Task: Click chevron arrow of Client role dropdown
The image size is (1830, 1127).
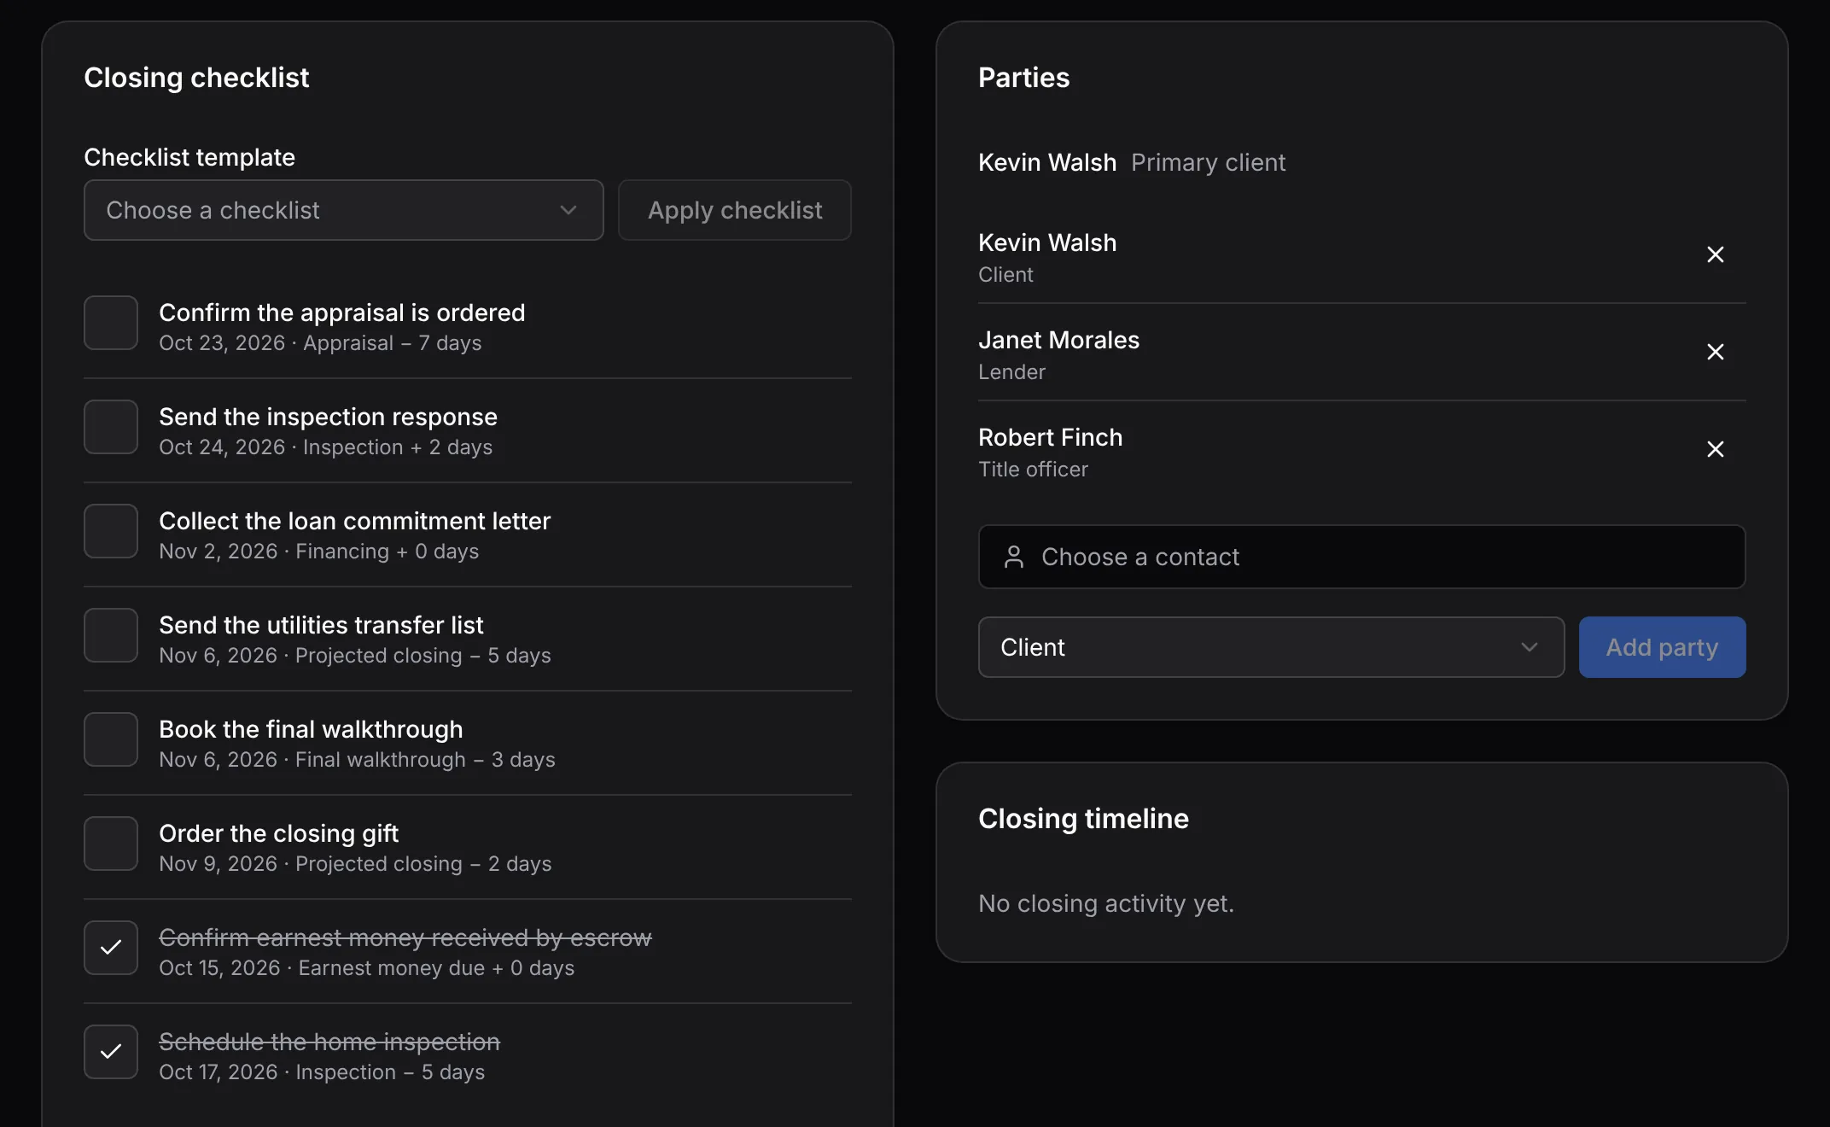Action: (1529, 647)
